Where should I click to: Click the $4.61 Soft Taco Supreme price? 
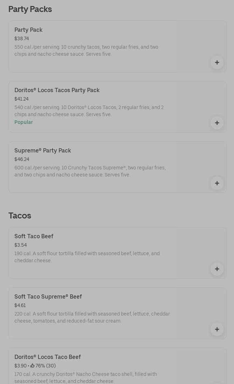20,306
